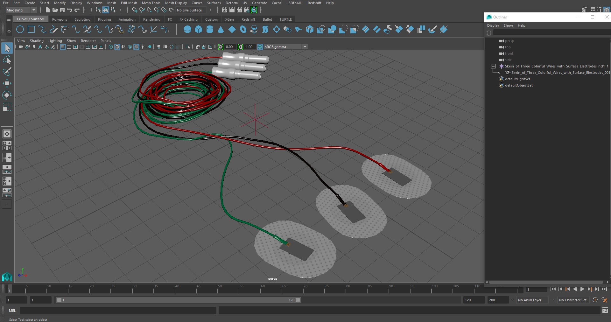Toggle use all lights in viewport
Viewport: 611px width, 322px height.
click(143, 47)
